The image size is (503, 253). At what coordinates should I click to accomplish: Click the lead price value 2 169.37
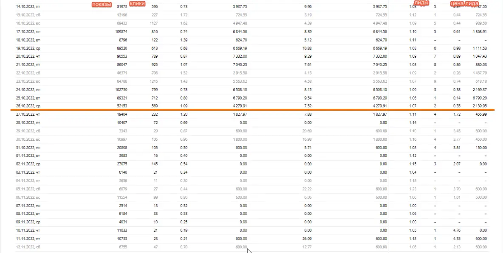point(478,89)
